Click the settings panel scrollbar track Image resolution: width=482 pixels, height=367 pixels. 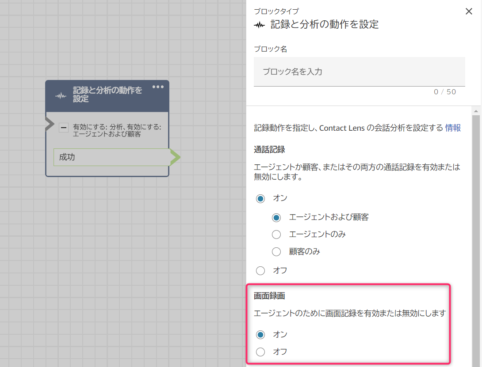click(x=476, y=241)
